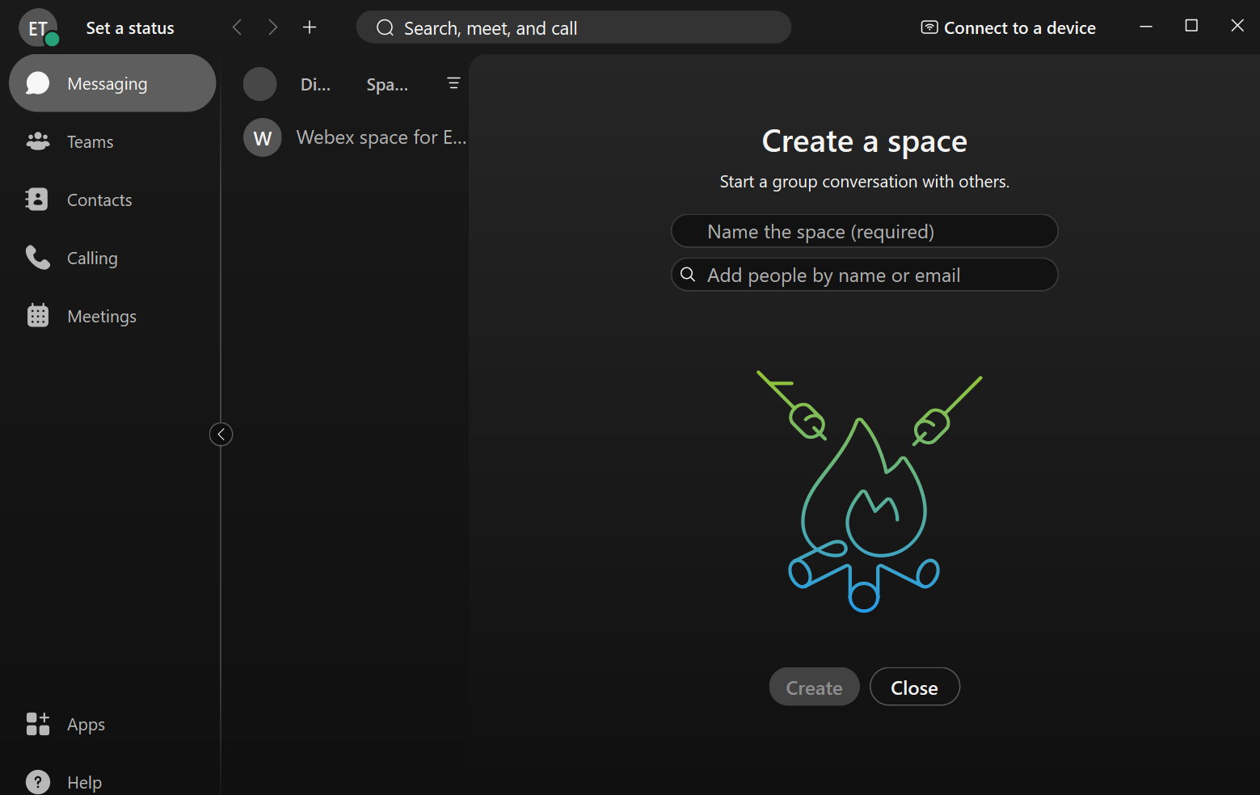The height and width of the screenshot is (795, 1260).
Task: Switch to the Spaces tab
Action: click(x=387, y=84)
